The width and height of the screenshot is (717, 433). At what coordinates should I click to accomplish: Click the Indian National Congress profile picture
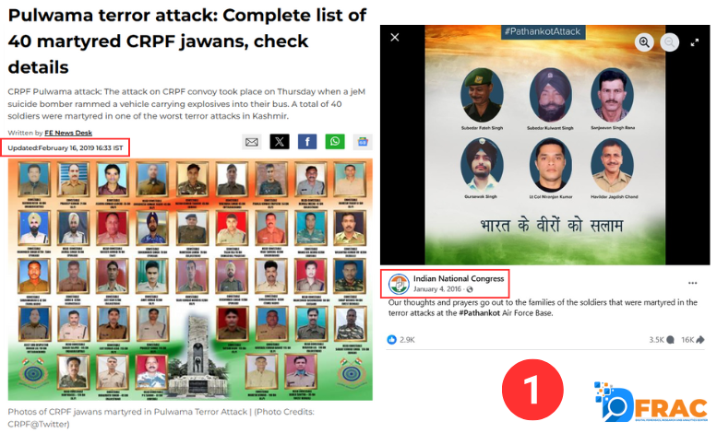[x=399, y=284]
